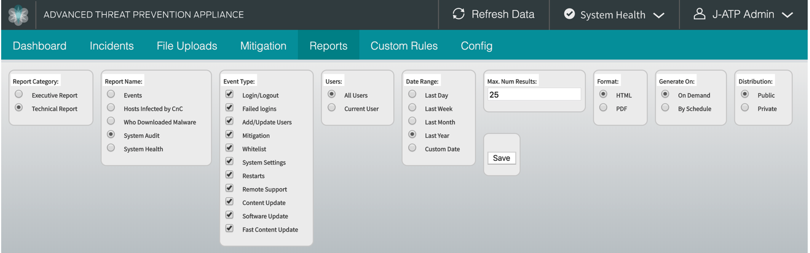
Task: Click the appliance logo icon
Action: point(18,15)
